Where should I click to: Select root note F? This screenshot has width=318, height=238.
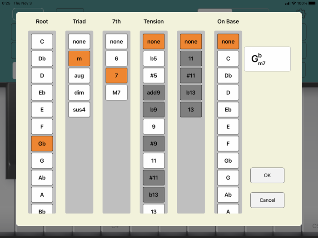pyautogui.click(x=42, y=126)
